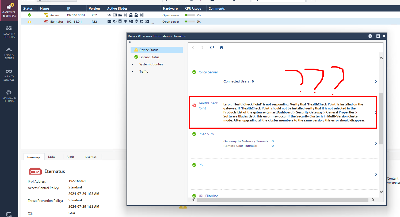Expand the Traffic tree node
Viewport: 400px width, 217px height.
tap(132, 72)
